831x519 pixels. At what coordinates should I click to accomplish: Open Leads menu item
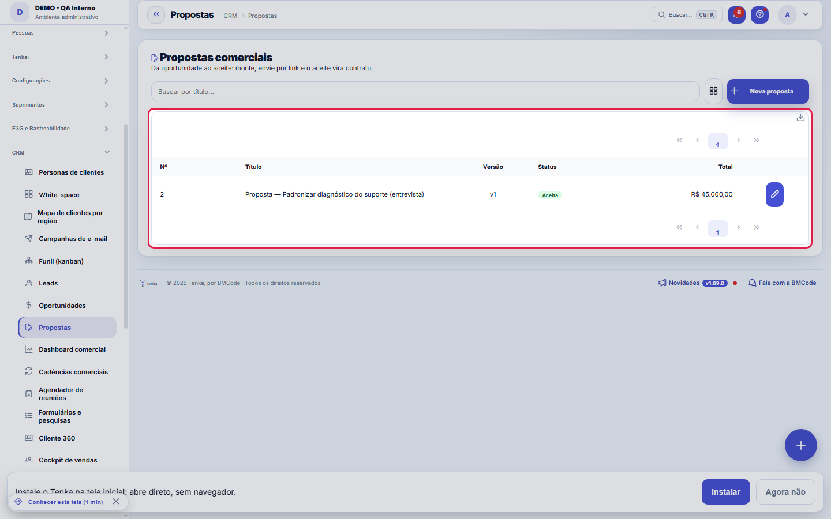point(68,283)
